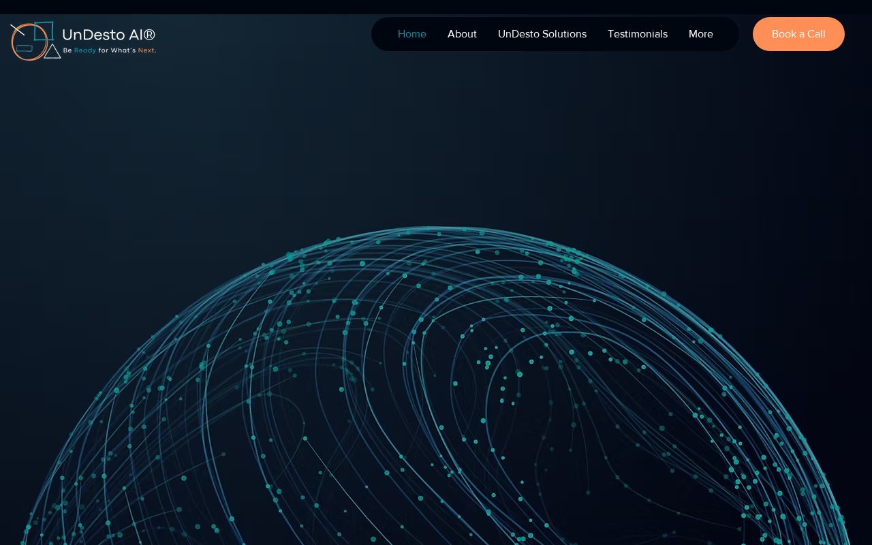The width and height of the screenshot is (872, 545).
Task: Click the UnDesto AI logo icon
Action: tap(35, 41)
